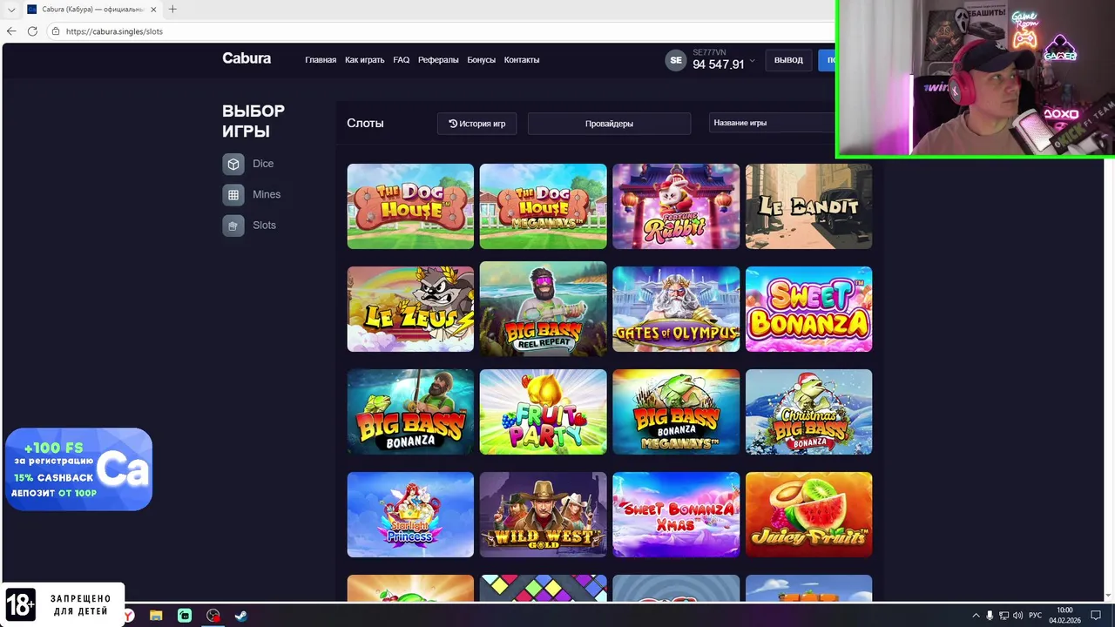Click the +100 FS cashback promo banner
Viewport: 1115px width, 627px height.
(78, 469)
